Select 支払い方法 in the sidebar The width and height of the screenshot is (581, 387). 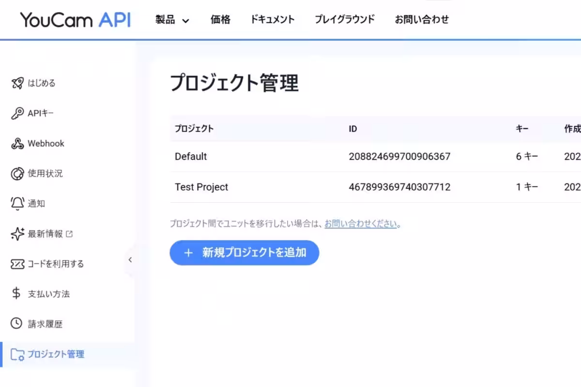point(49,294)
